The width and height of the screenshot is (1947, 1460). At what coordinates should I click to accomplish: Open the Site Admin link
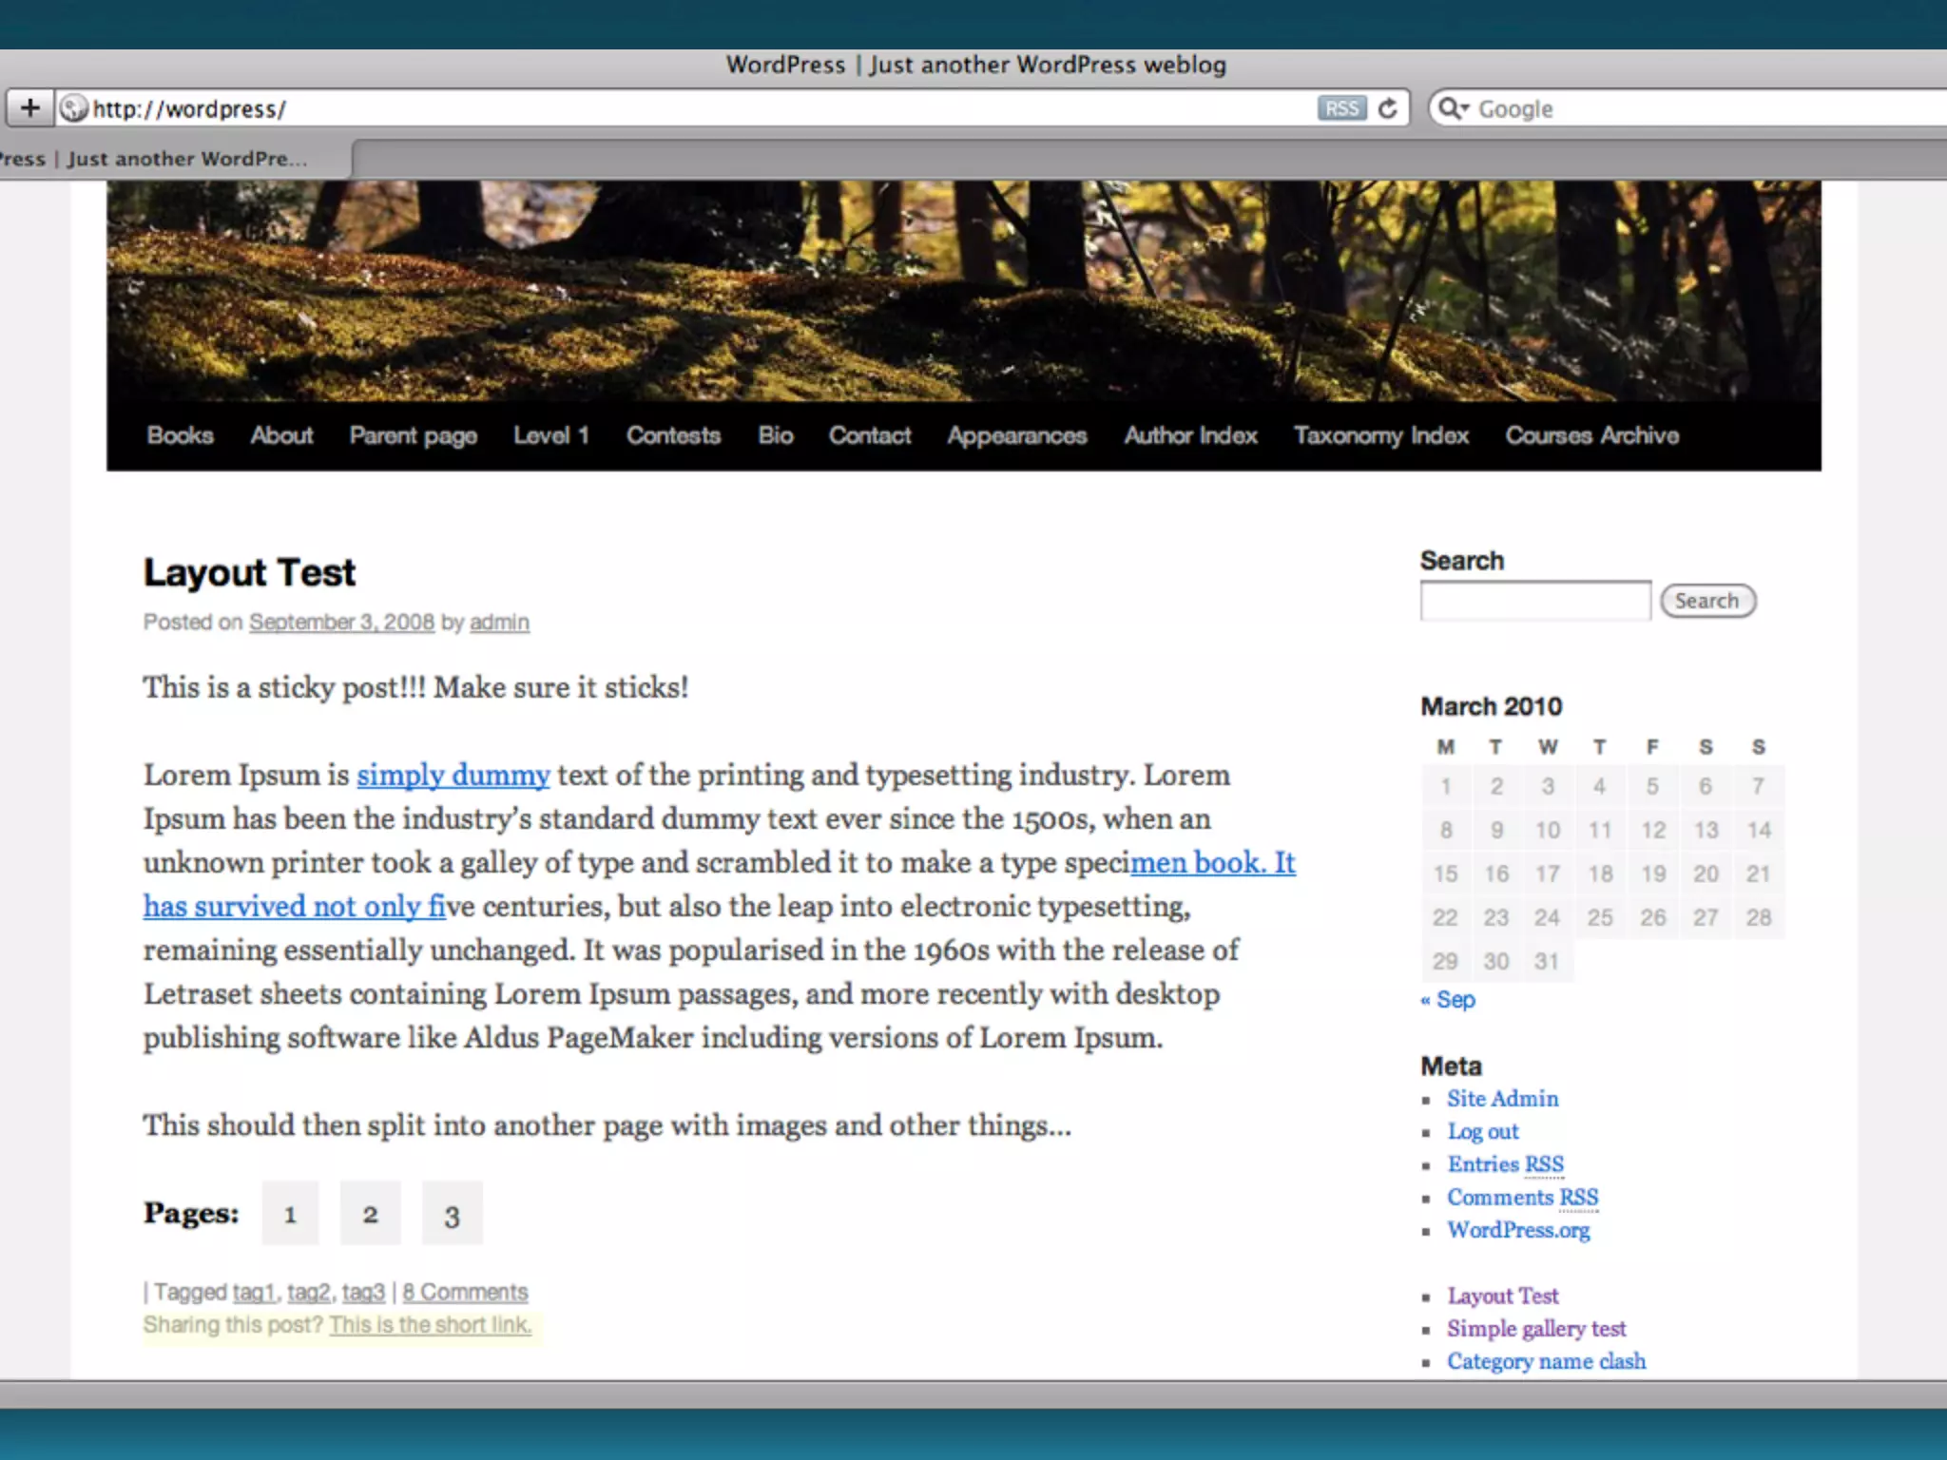tap(1502, 1099)
